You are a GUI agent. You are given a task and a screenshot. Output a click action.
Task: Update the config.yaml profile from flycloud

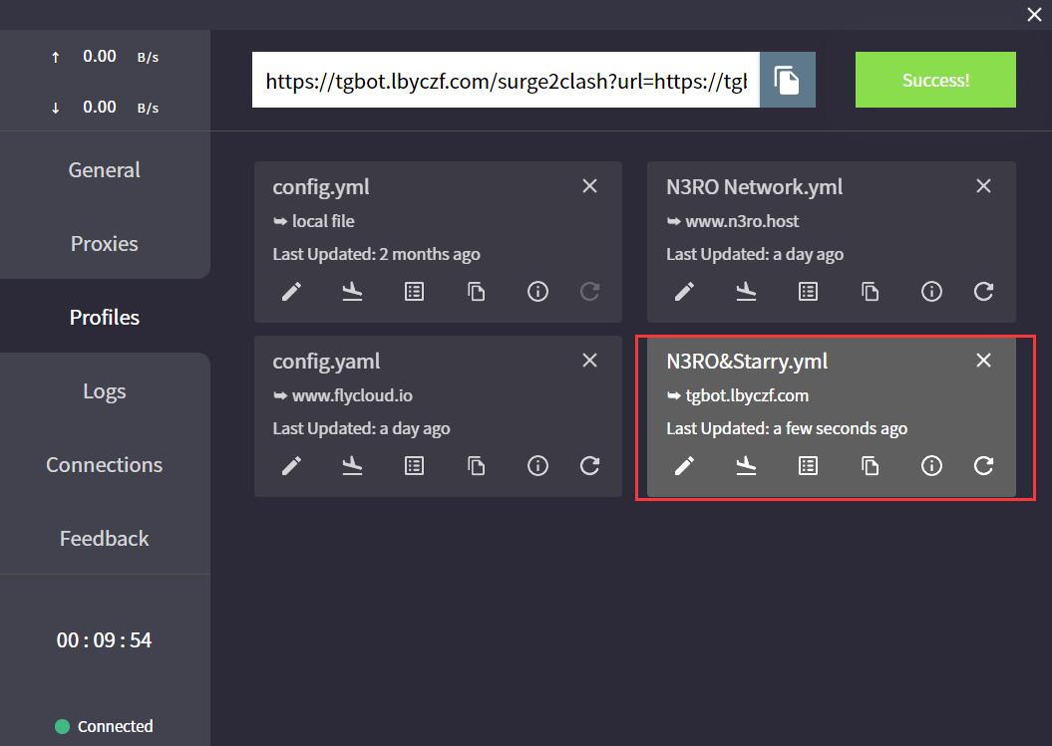click(x=589, y=466)
